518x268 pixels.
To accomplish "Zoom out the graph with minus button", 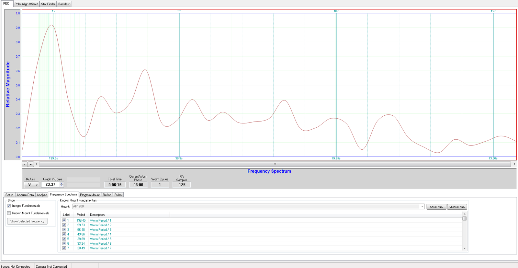I will pyautogui.click(x=25, y=164).
